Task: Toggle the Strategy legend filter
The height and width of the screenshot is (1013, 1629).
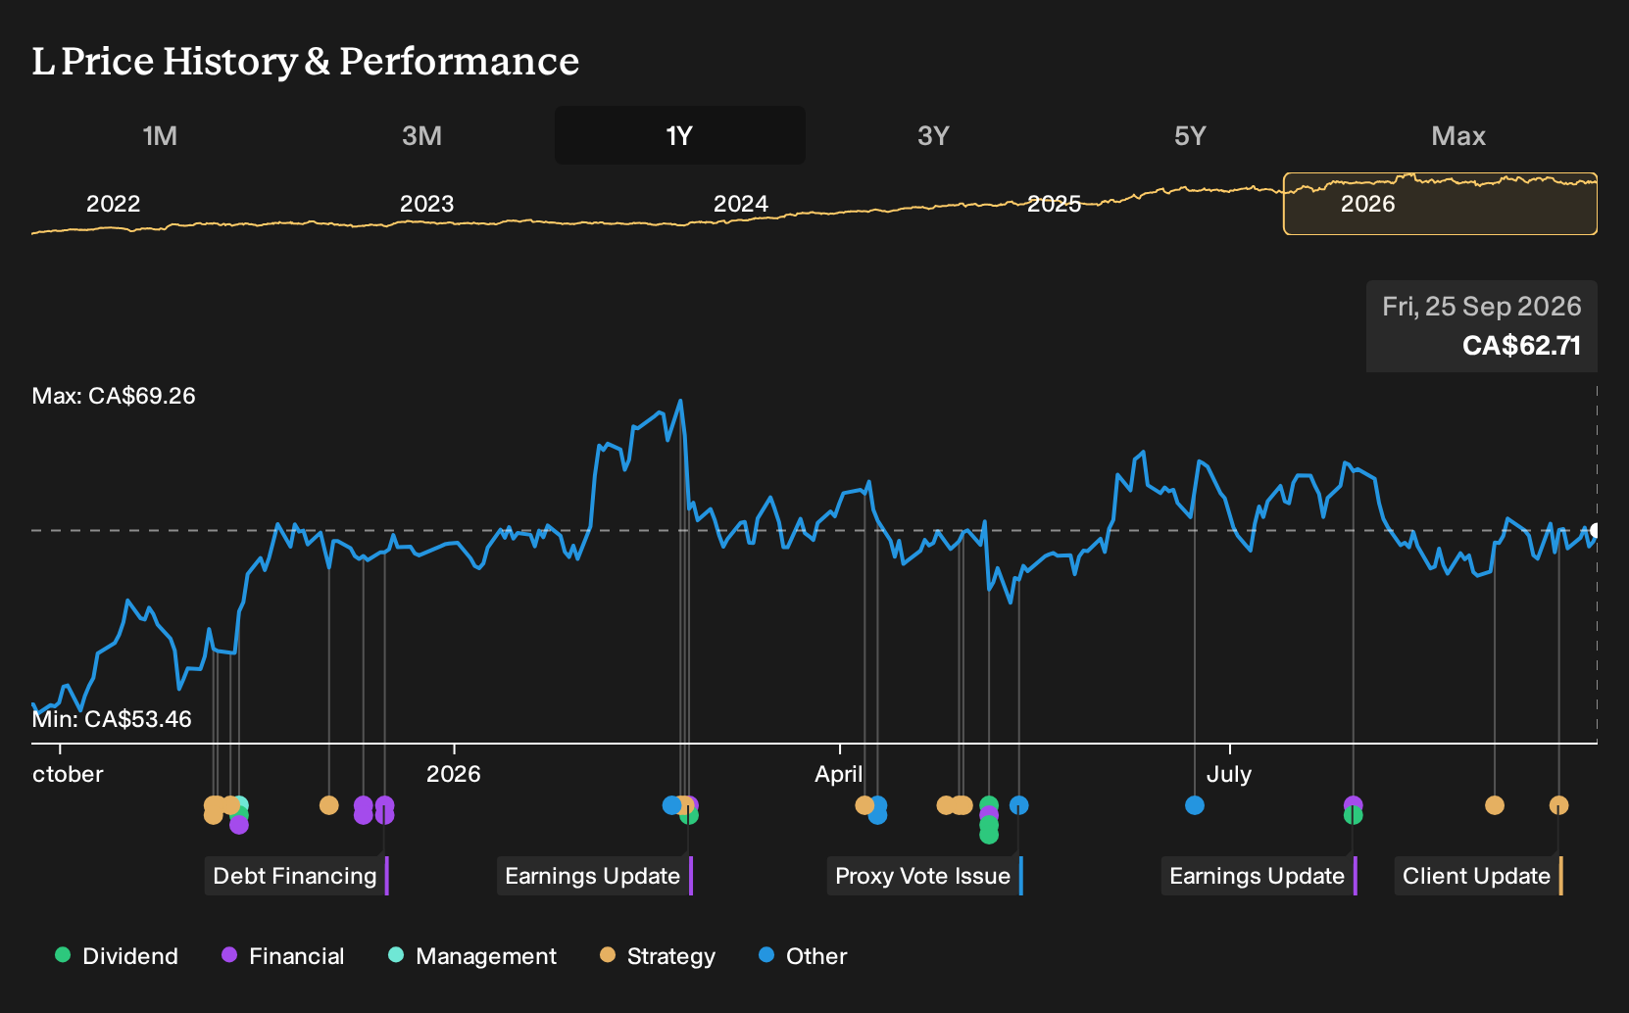Action: coord(658,956)
